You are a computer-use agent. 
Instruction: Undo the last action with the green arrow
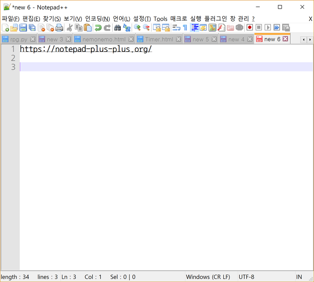98,27
